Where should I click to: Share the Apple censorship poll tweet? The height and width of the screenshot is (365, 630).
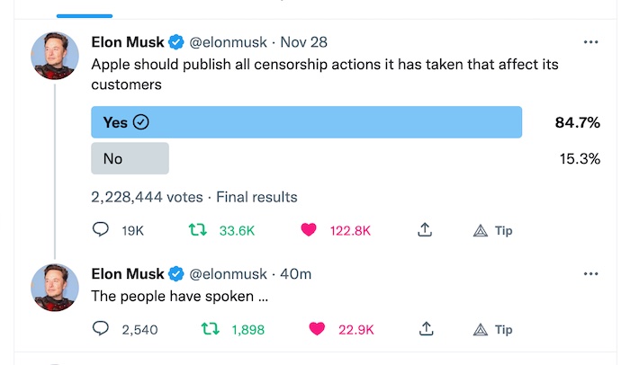(425, 229)
